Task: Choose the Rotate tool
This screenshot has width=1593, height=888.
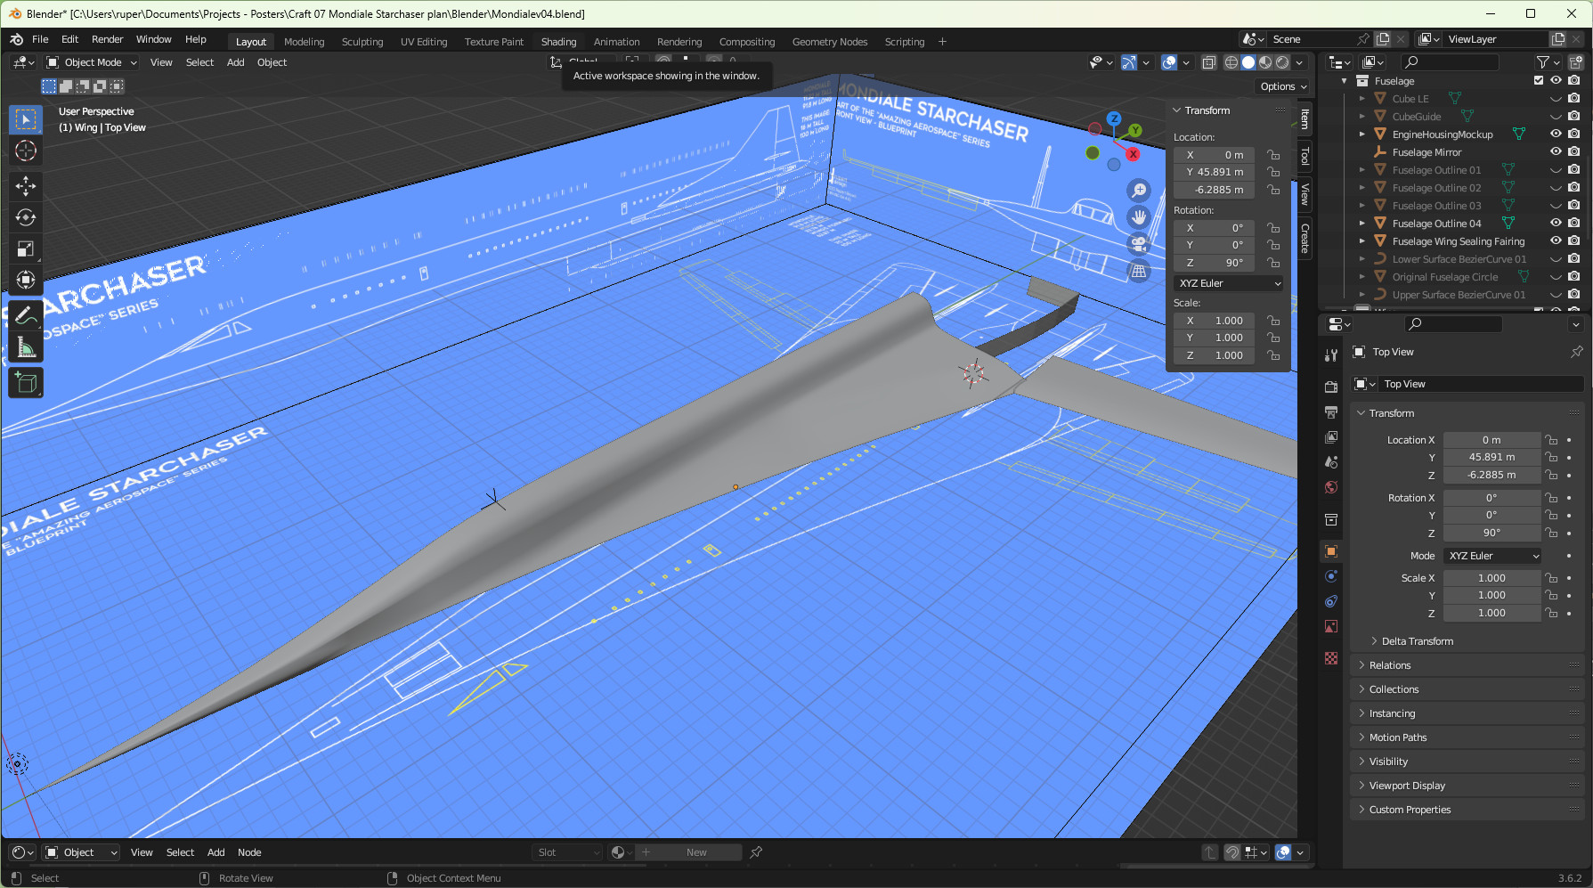Action: [x=26, y=217]
